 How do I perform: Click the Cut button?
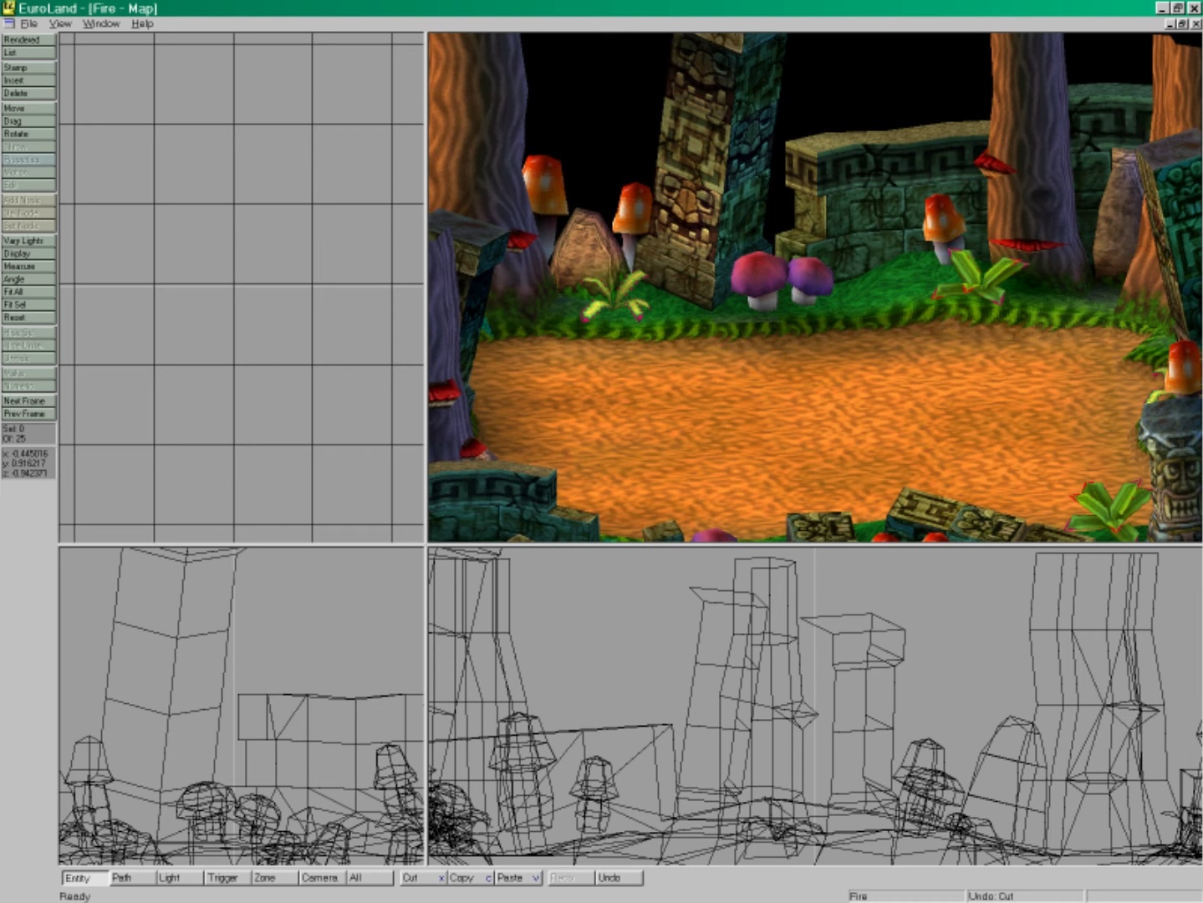click(422, 878)
